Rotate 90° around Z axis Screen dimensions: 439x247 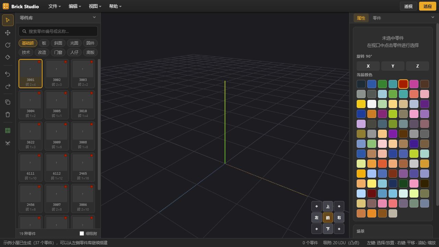click(x=417, y=66)
